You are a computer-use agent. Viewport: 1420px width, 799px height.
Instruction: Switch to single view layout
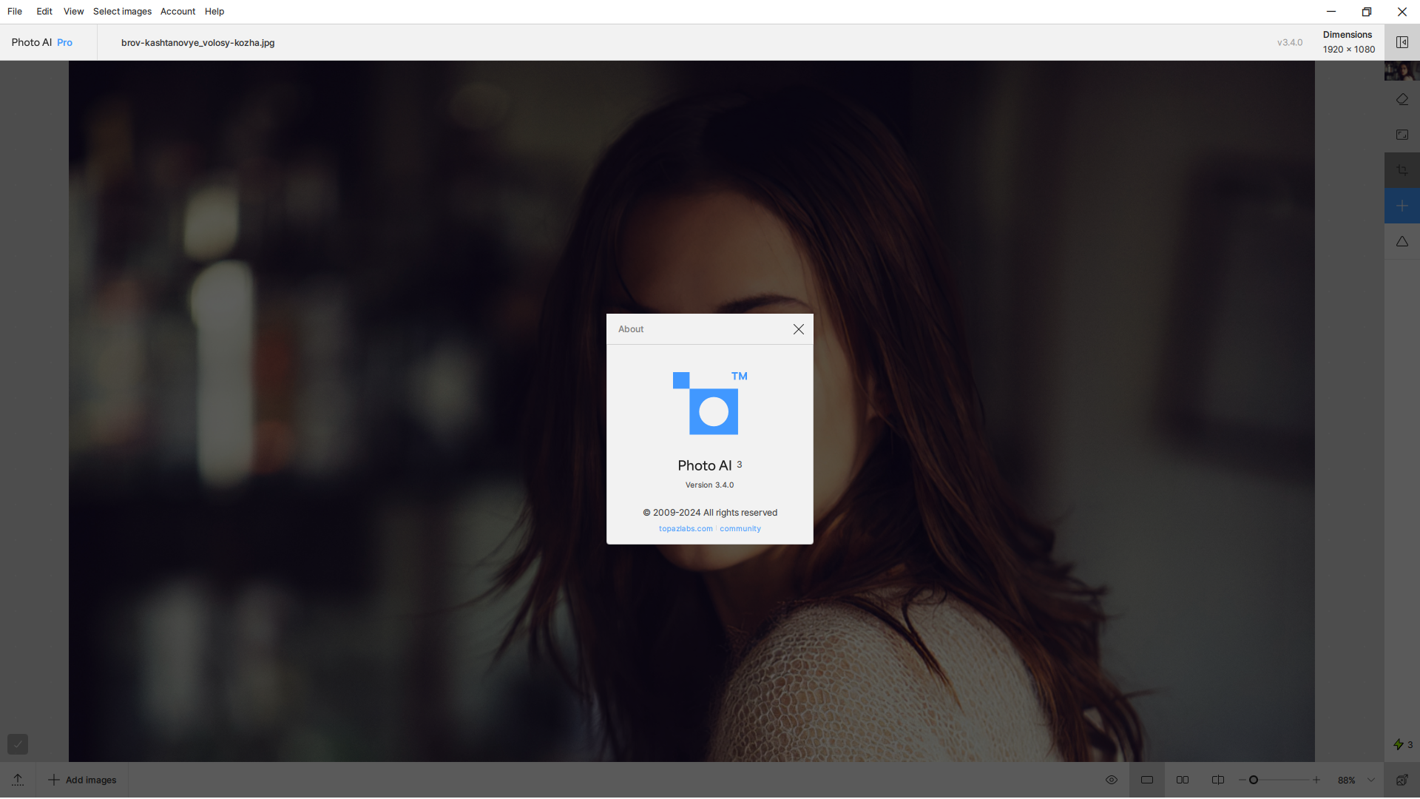(1147, 780)
